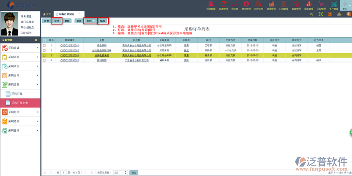
Task: Toggle the select-all checkbox in table header
Action: click(x=44, y=40)
